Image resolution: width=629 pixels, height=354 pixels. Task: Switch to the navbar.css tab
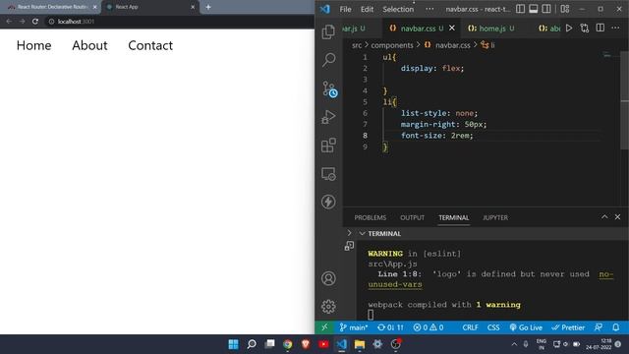click(418, 29)
